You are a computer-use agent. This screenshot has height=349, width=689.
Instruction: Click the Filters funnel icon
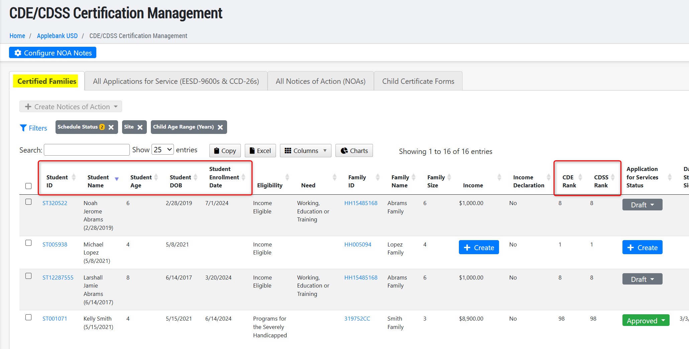[23, 128]
